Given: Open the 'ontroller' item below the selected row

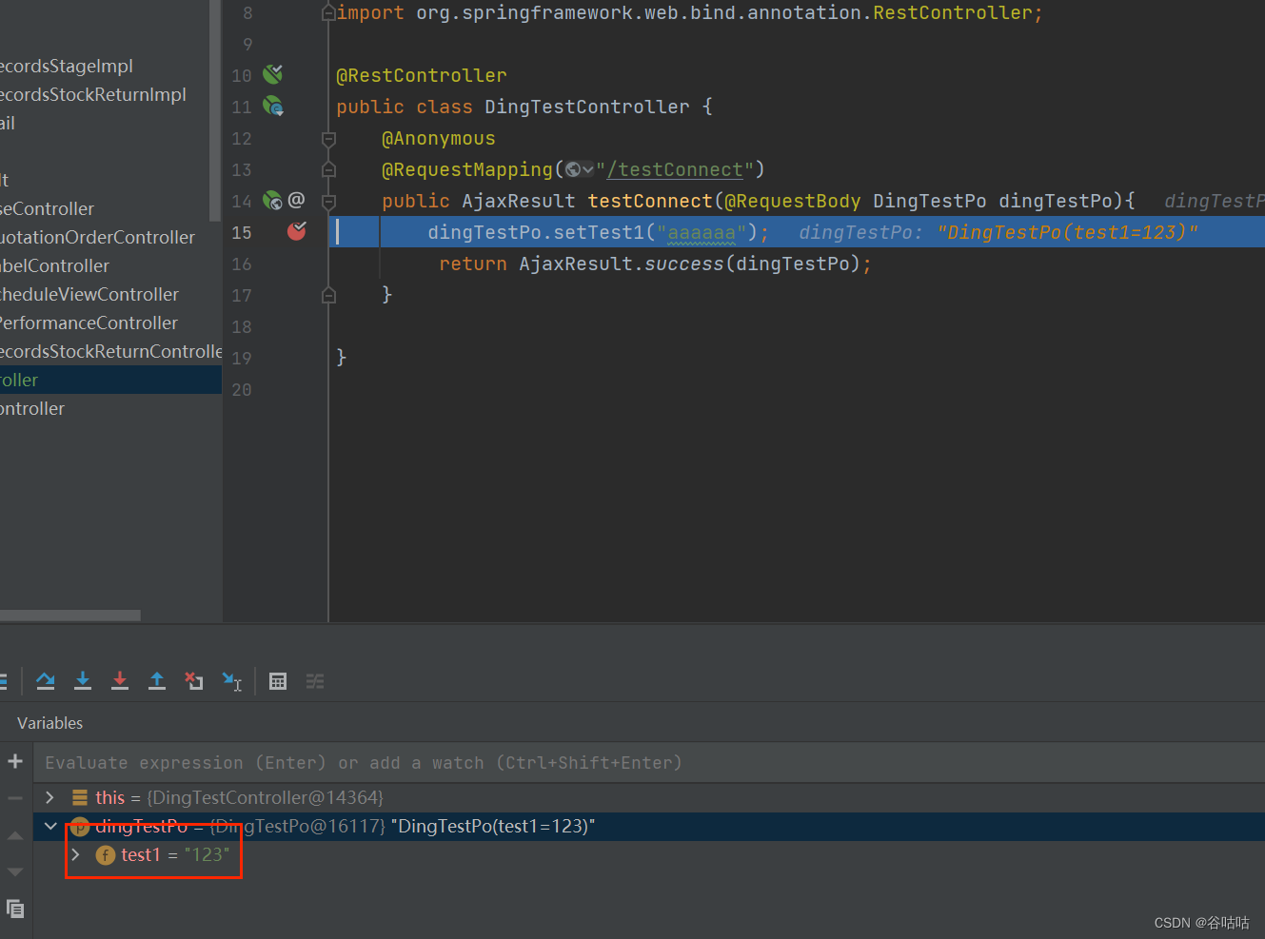Looking at the screenshot, I should tap(32, 408).
